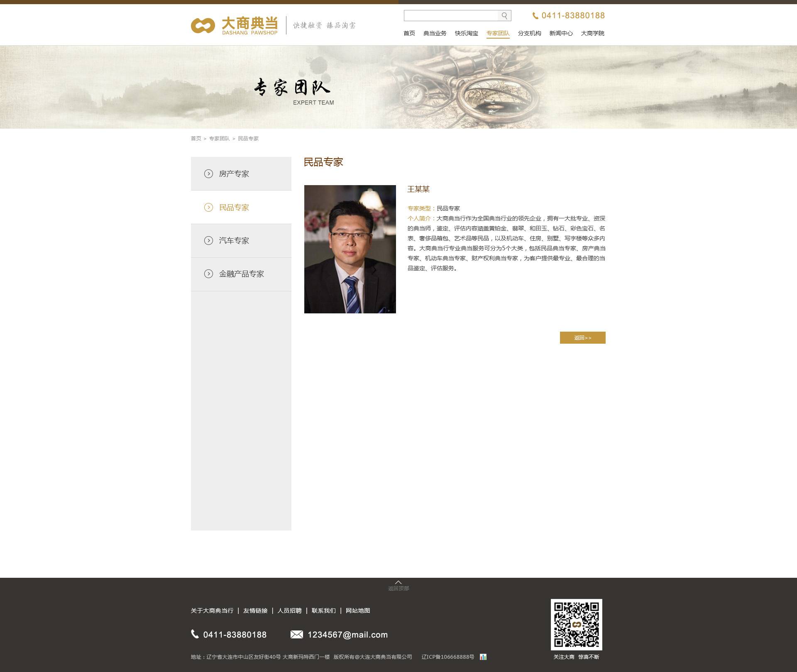Select 房产专家 in the sidebar
The image size is (797, 672).
(x=241, y=173)
